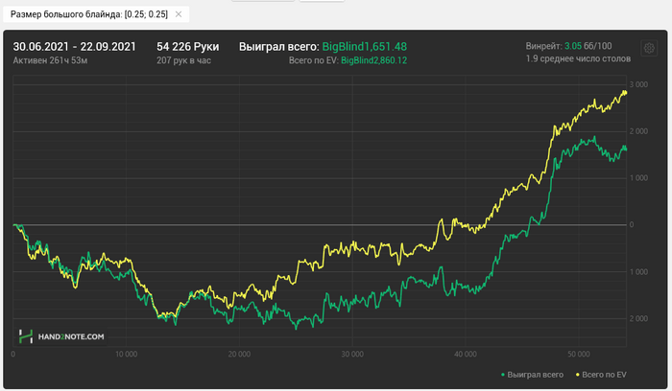672x391 pixels.
Task: Remove the big blind size filter chip
Action: (x=179, y=14)
